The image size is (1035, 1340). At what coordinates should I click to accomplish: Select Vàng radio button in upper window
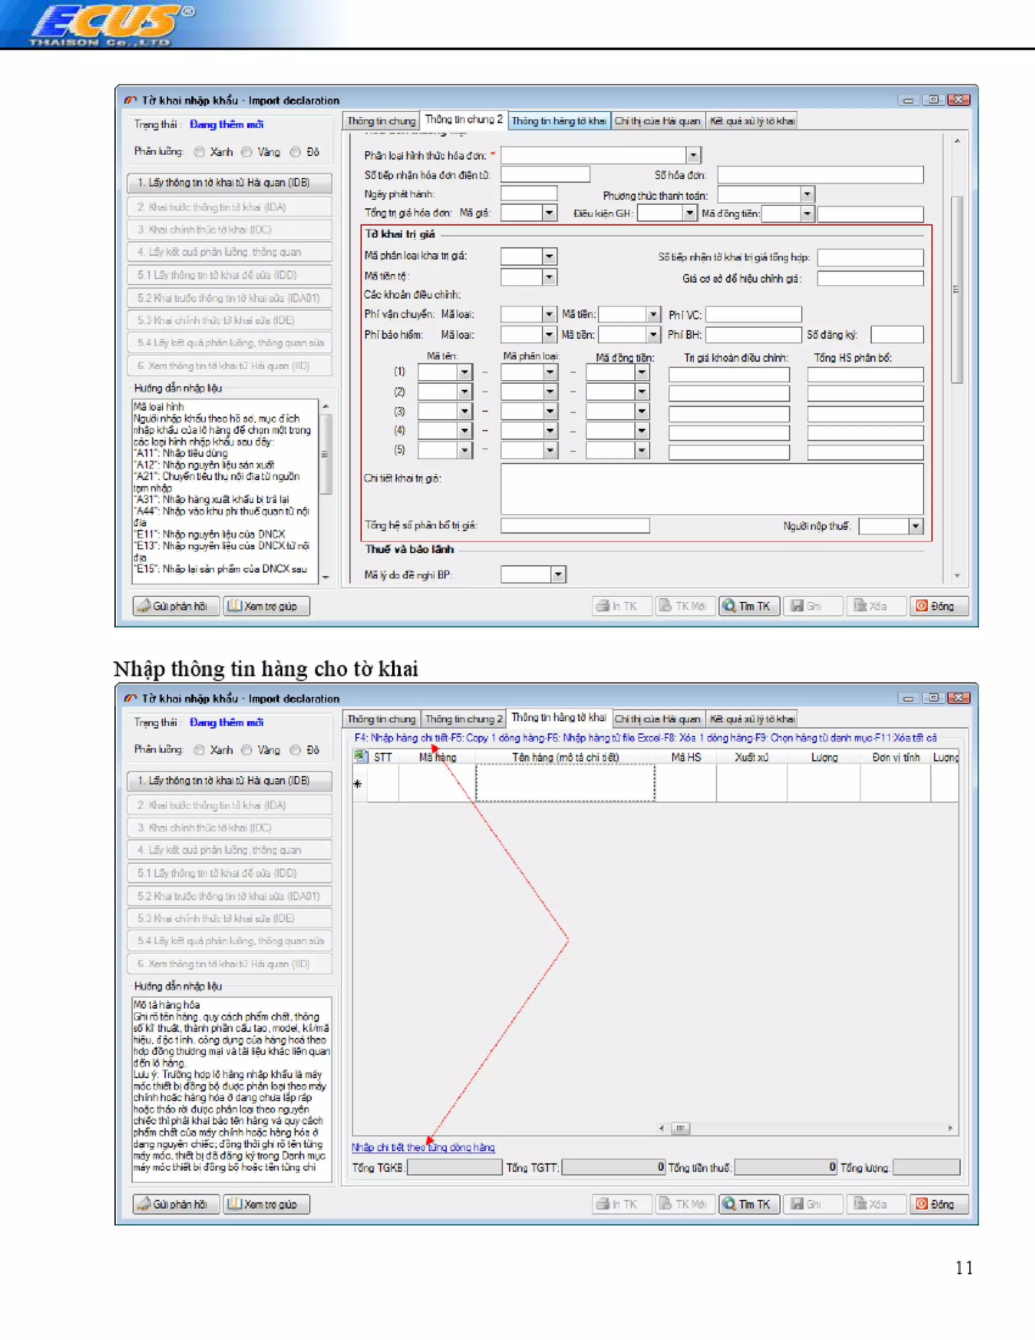pos(247,152)
